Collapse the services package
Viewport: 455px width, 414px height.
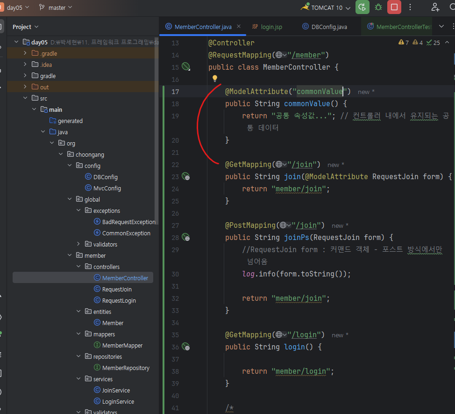pos(78,379)
